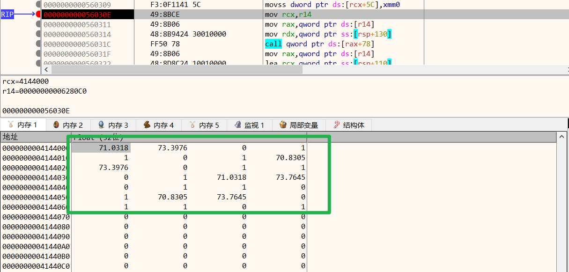Click the 监视 1 tab icon
The height and width of the screenshot is (272, 569).
[x=237, y=125]
